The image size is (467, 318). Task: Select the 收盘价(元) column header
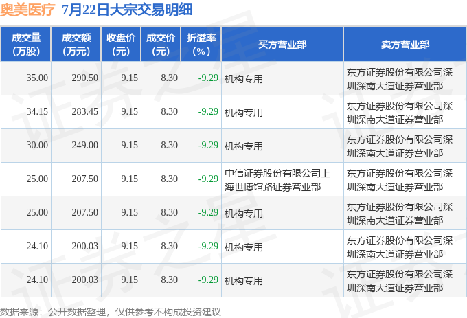[121, 45]
